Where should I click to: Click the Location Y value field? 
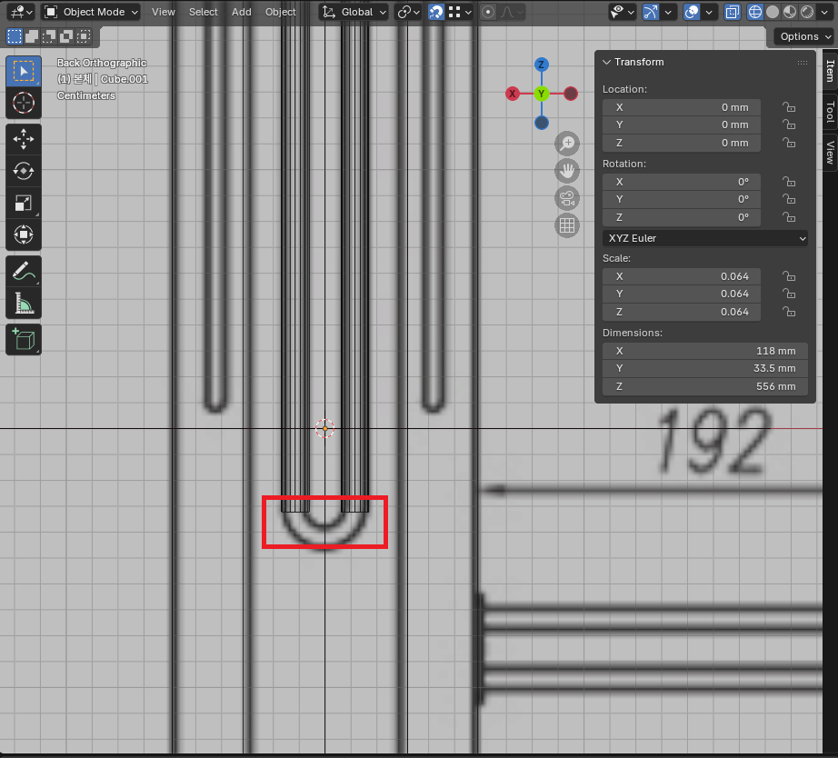(x=682, y=125)
